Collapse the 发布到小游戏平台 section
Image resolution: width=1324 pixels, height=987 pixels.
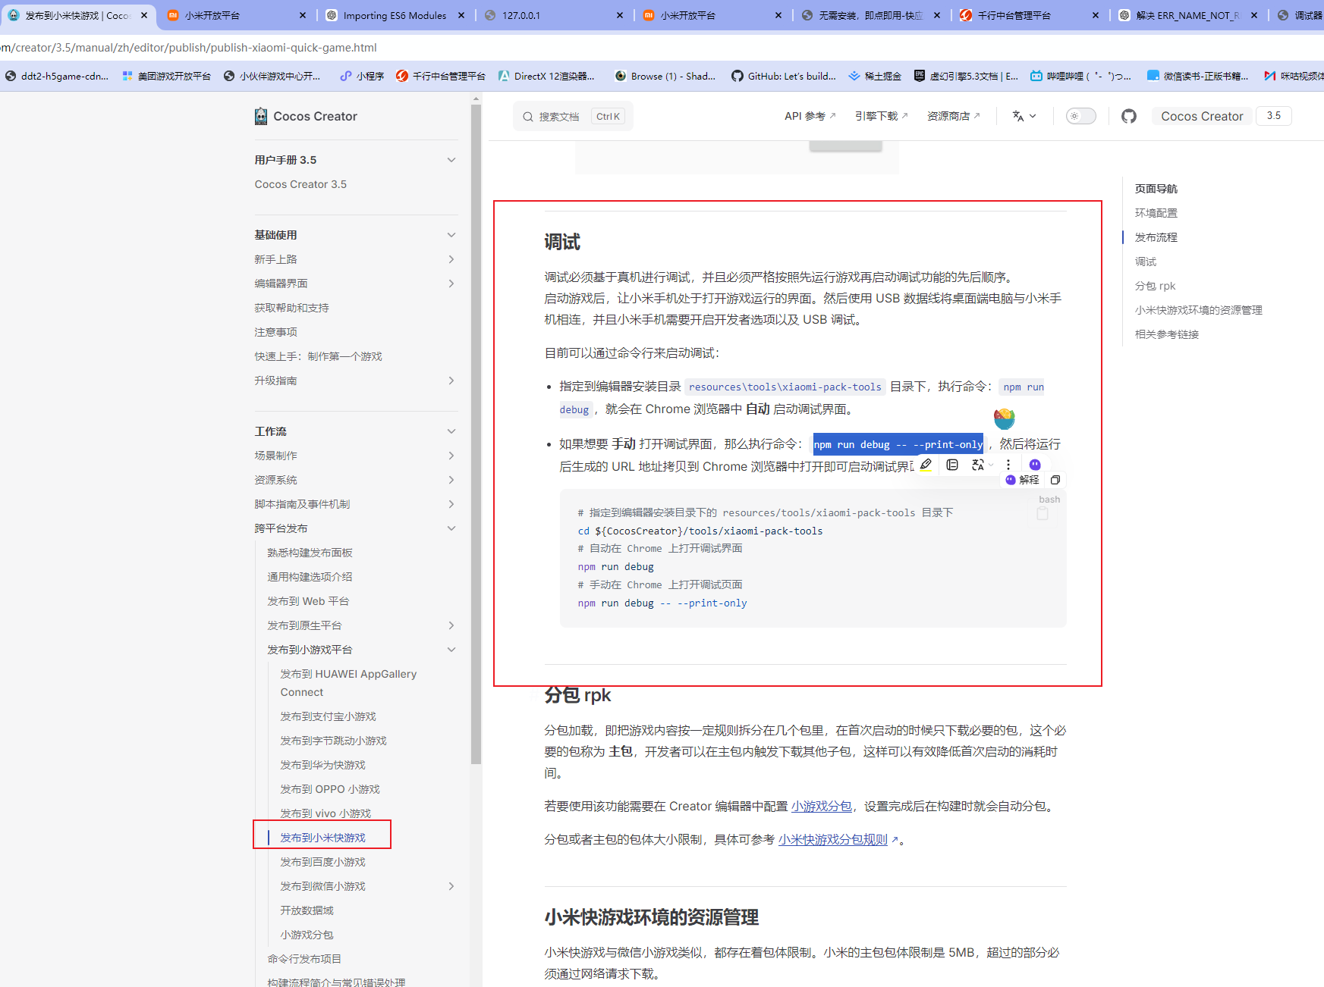[451, 650]
